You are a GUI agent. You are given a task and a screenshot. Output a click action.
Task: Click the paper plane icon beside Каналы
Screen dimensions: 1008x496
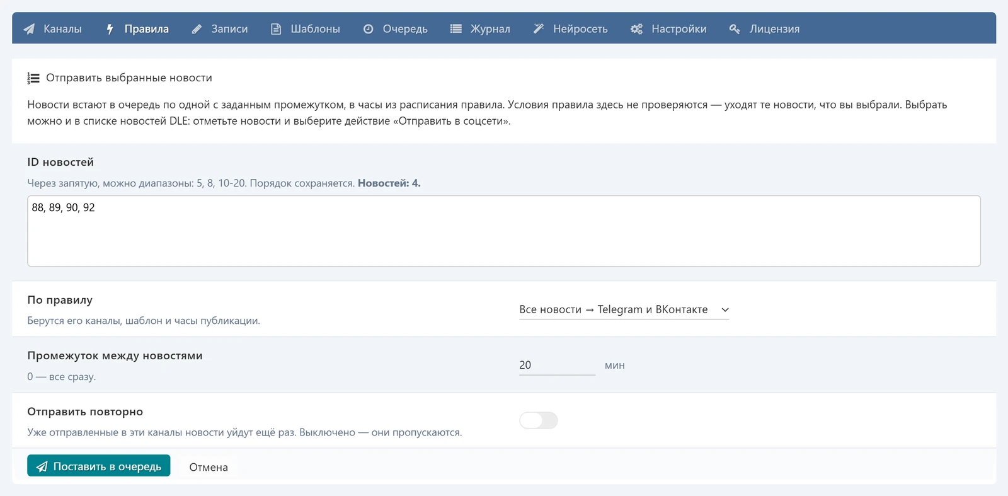pyautogui.click(x=29, y=29)
